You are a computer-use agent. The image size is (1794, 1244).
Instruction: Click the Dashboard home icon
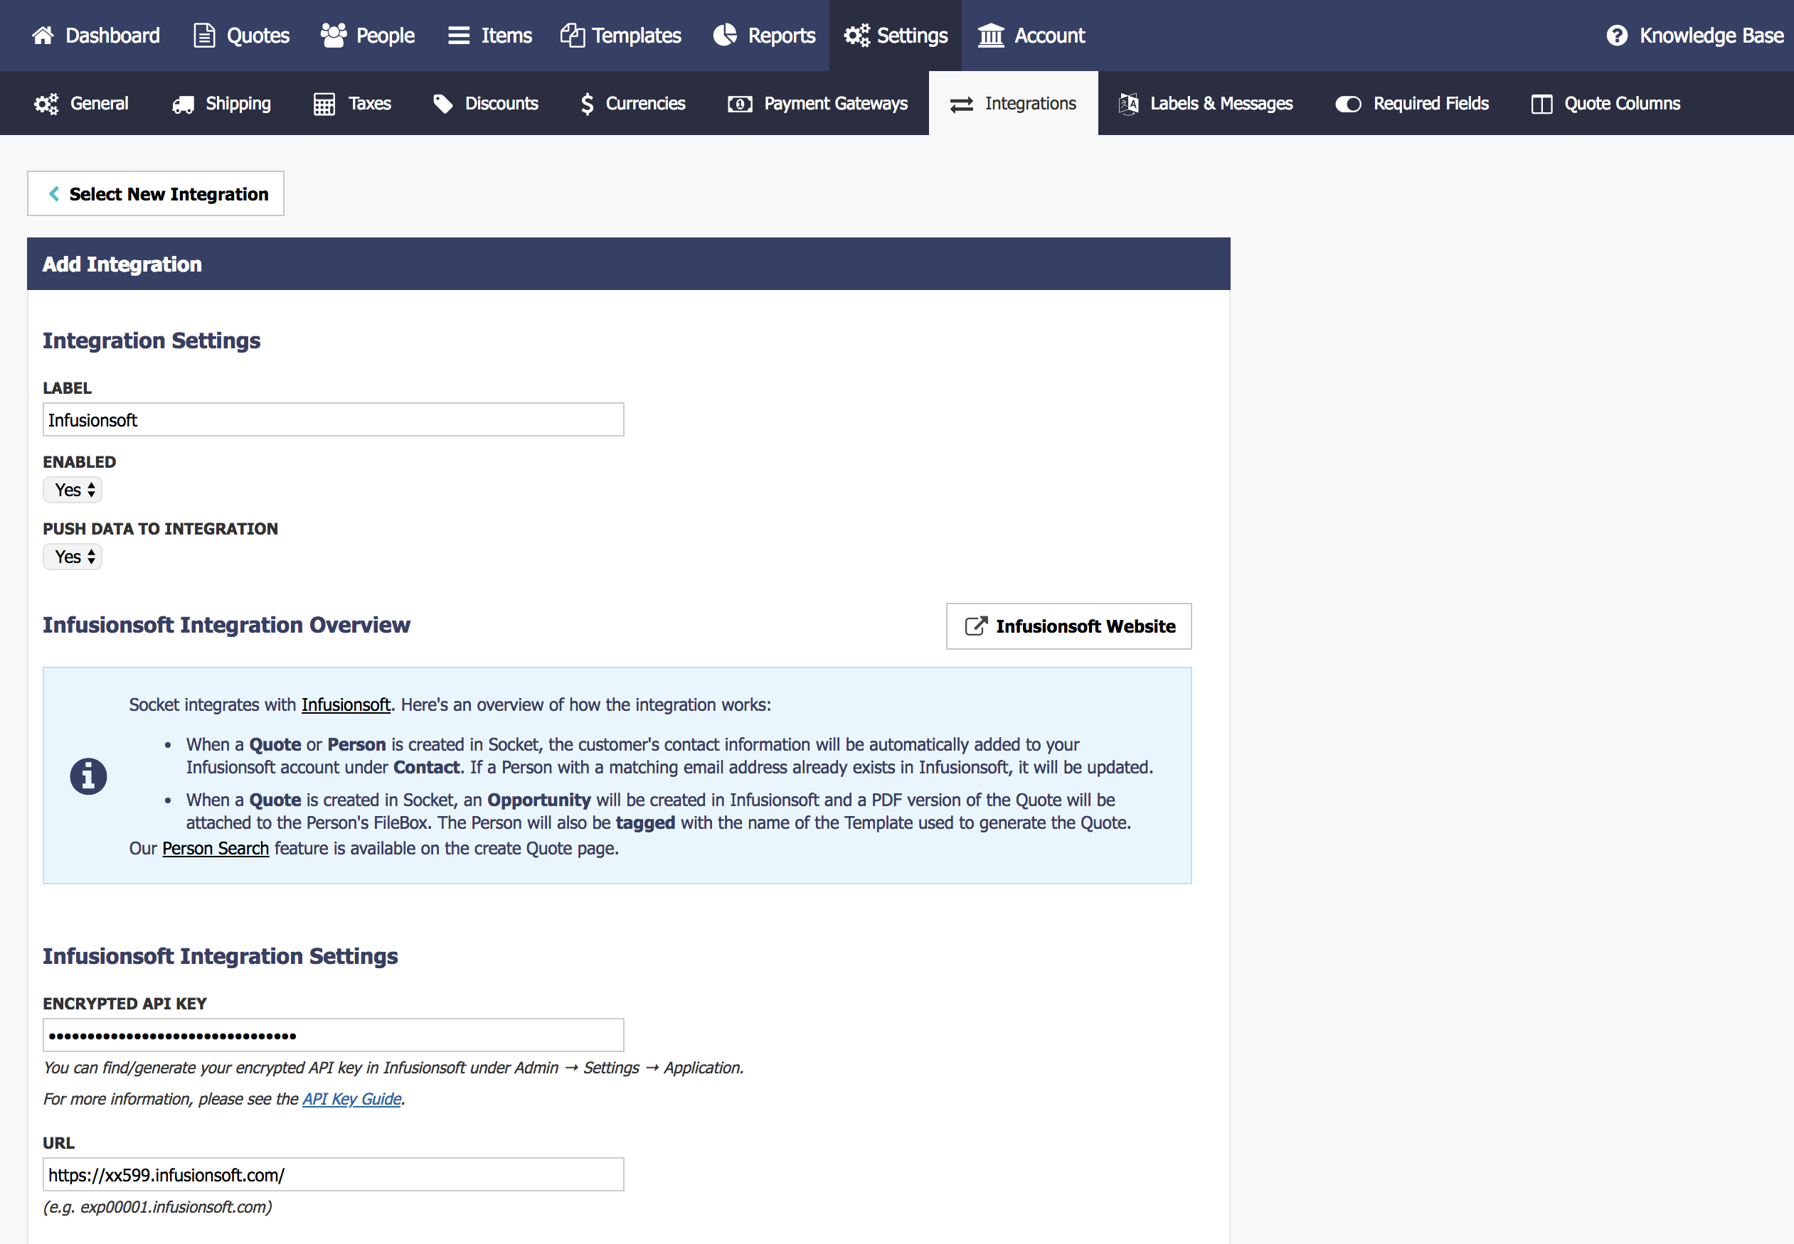point(43,35)
